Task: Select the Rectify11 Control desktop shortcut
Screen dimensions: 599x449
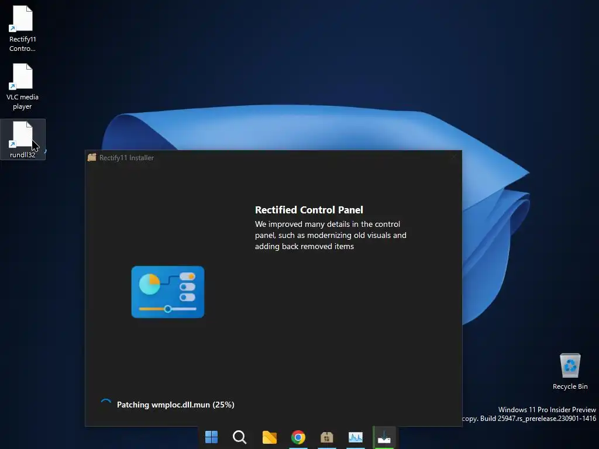Action: pos(23,29)
